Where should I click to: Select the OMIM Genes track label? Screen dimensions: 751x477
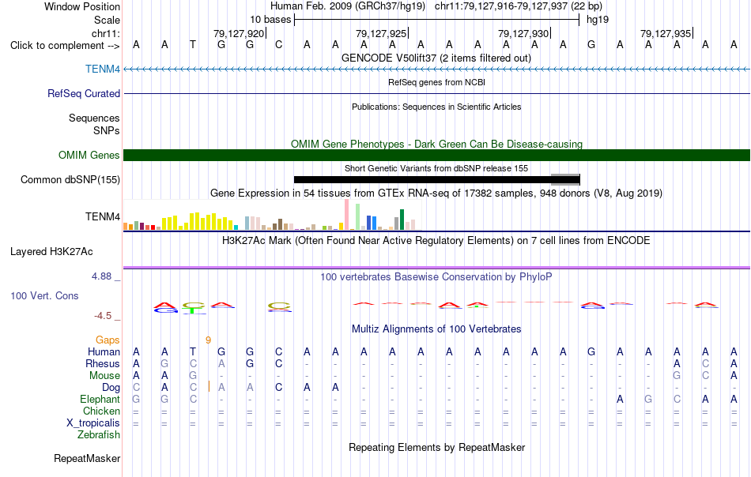[x=89, y=155]
